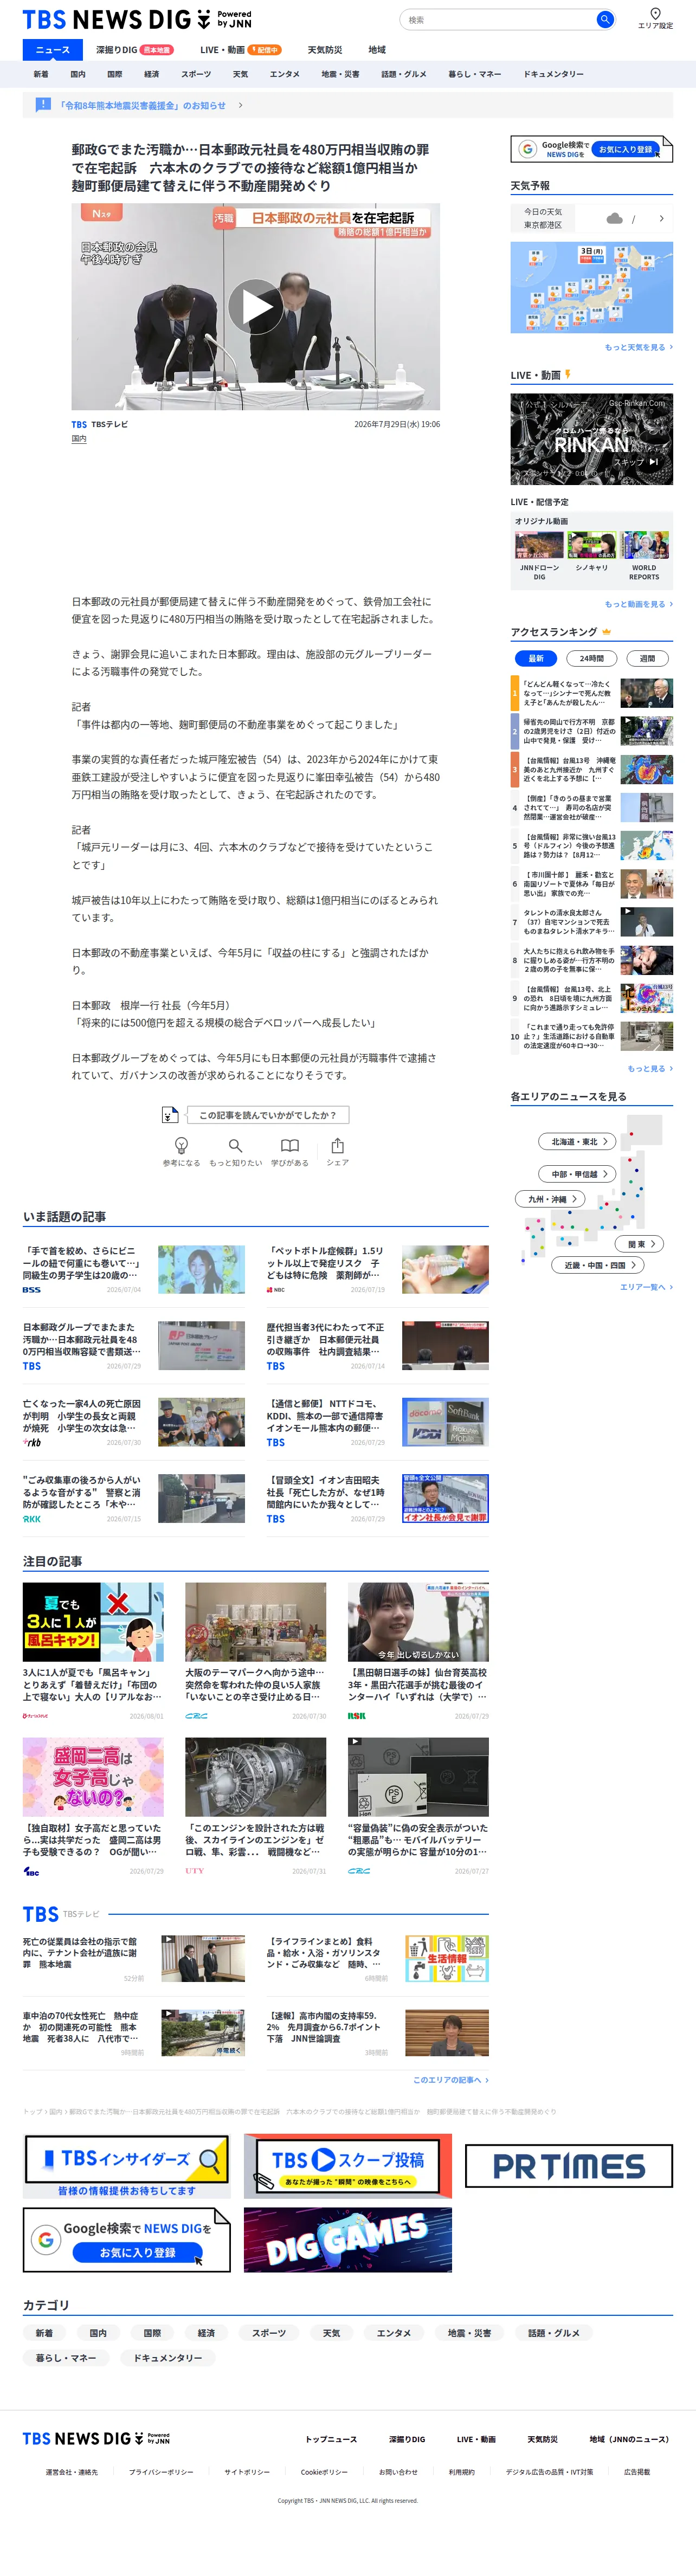Select the 地震・災害 category chip at the bottom

[469, 2333]
